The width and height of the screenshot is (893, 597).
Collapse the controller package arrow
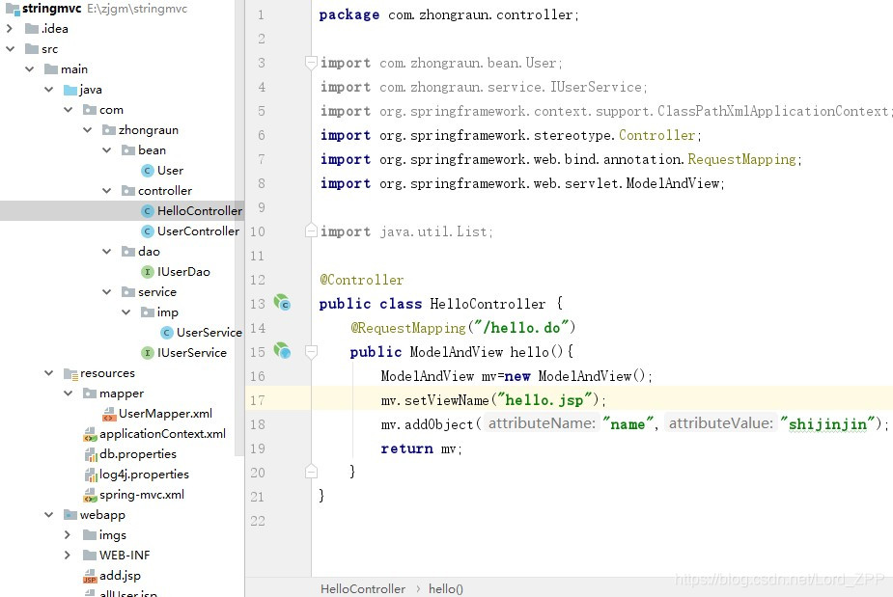tap(107, 191)
